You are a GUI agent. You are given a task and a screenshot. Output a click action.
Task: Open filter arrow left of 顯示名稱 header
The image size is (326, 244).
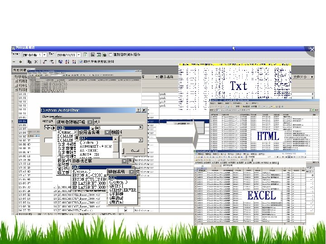click(157, 77)
